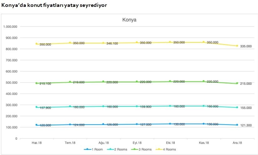Click the 500.000 y-axis label
This screenshot has height=155, width=258.
tap(11, 82)
